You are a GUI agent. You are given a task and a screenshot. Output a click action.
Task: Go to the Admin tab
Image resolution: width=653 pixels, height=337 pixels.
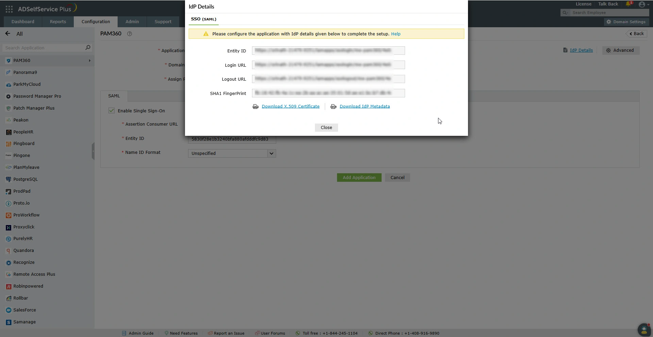[132, 22]
